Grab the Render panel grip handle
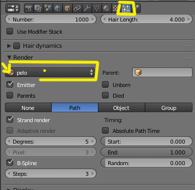 189,58
